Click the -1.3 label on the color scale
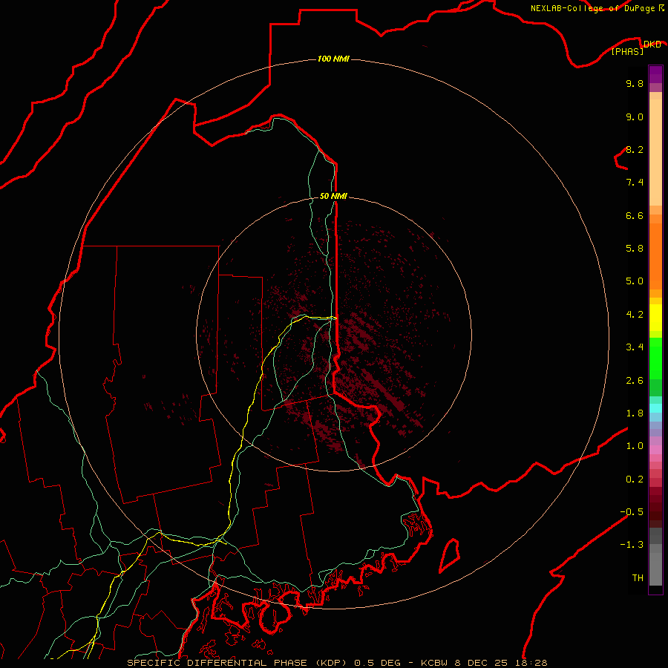Viewport: 668px width, 668px height. pyautogui.click(x=632, y=545)
